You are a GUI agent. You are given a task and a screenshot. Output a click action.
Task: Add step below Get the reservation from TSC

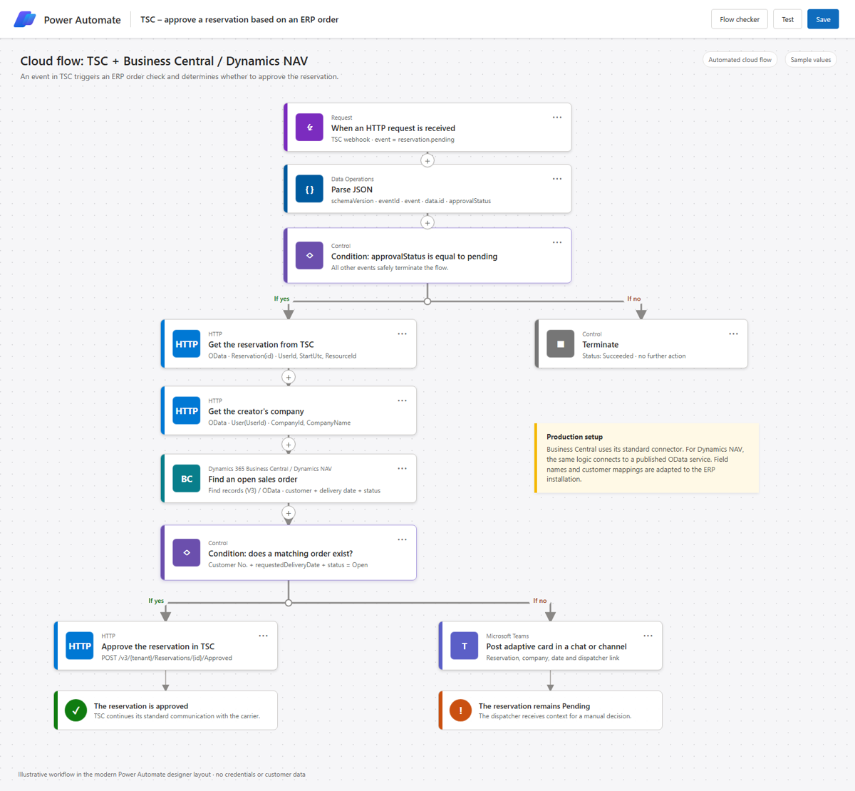pyautogui.click(x=289, y=377)
